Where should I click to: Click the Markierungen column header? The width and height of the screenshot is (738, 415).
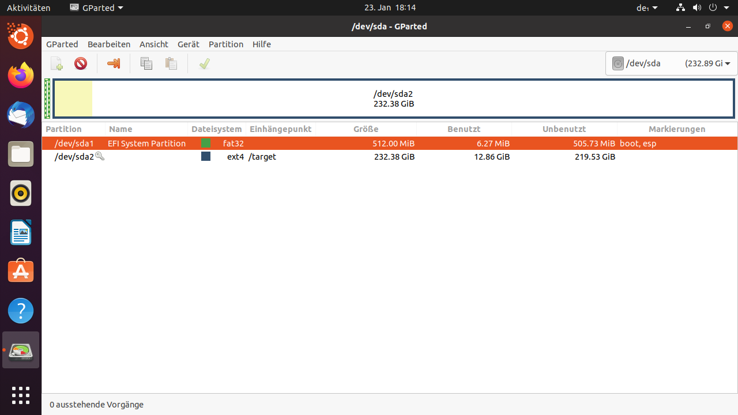(677, 129)
